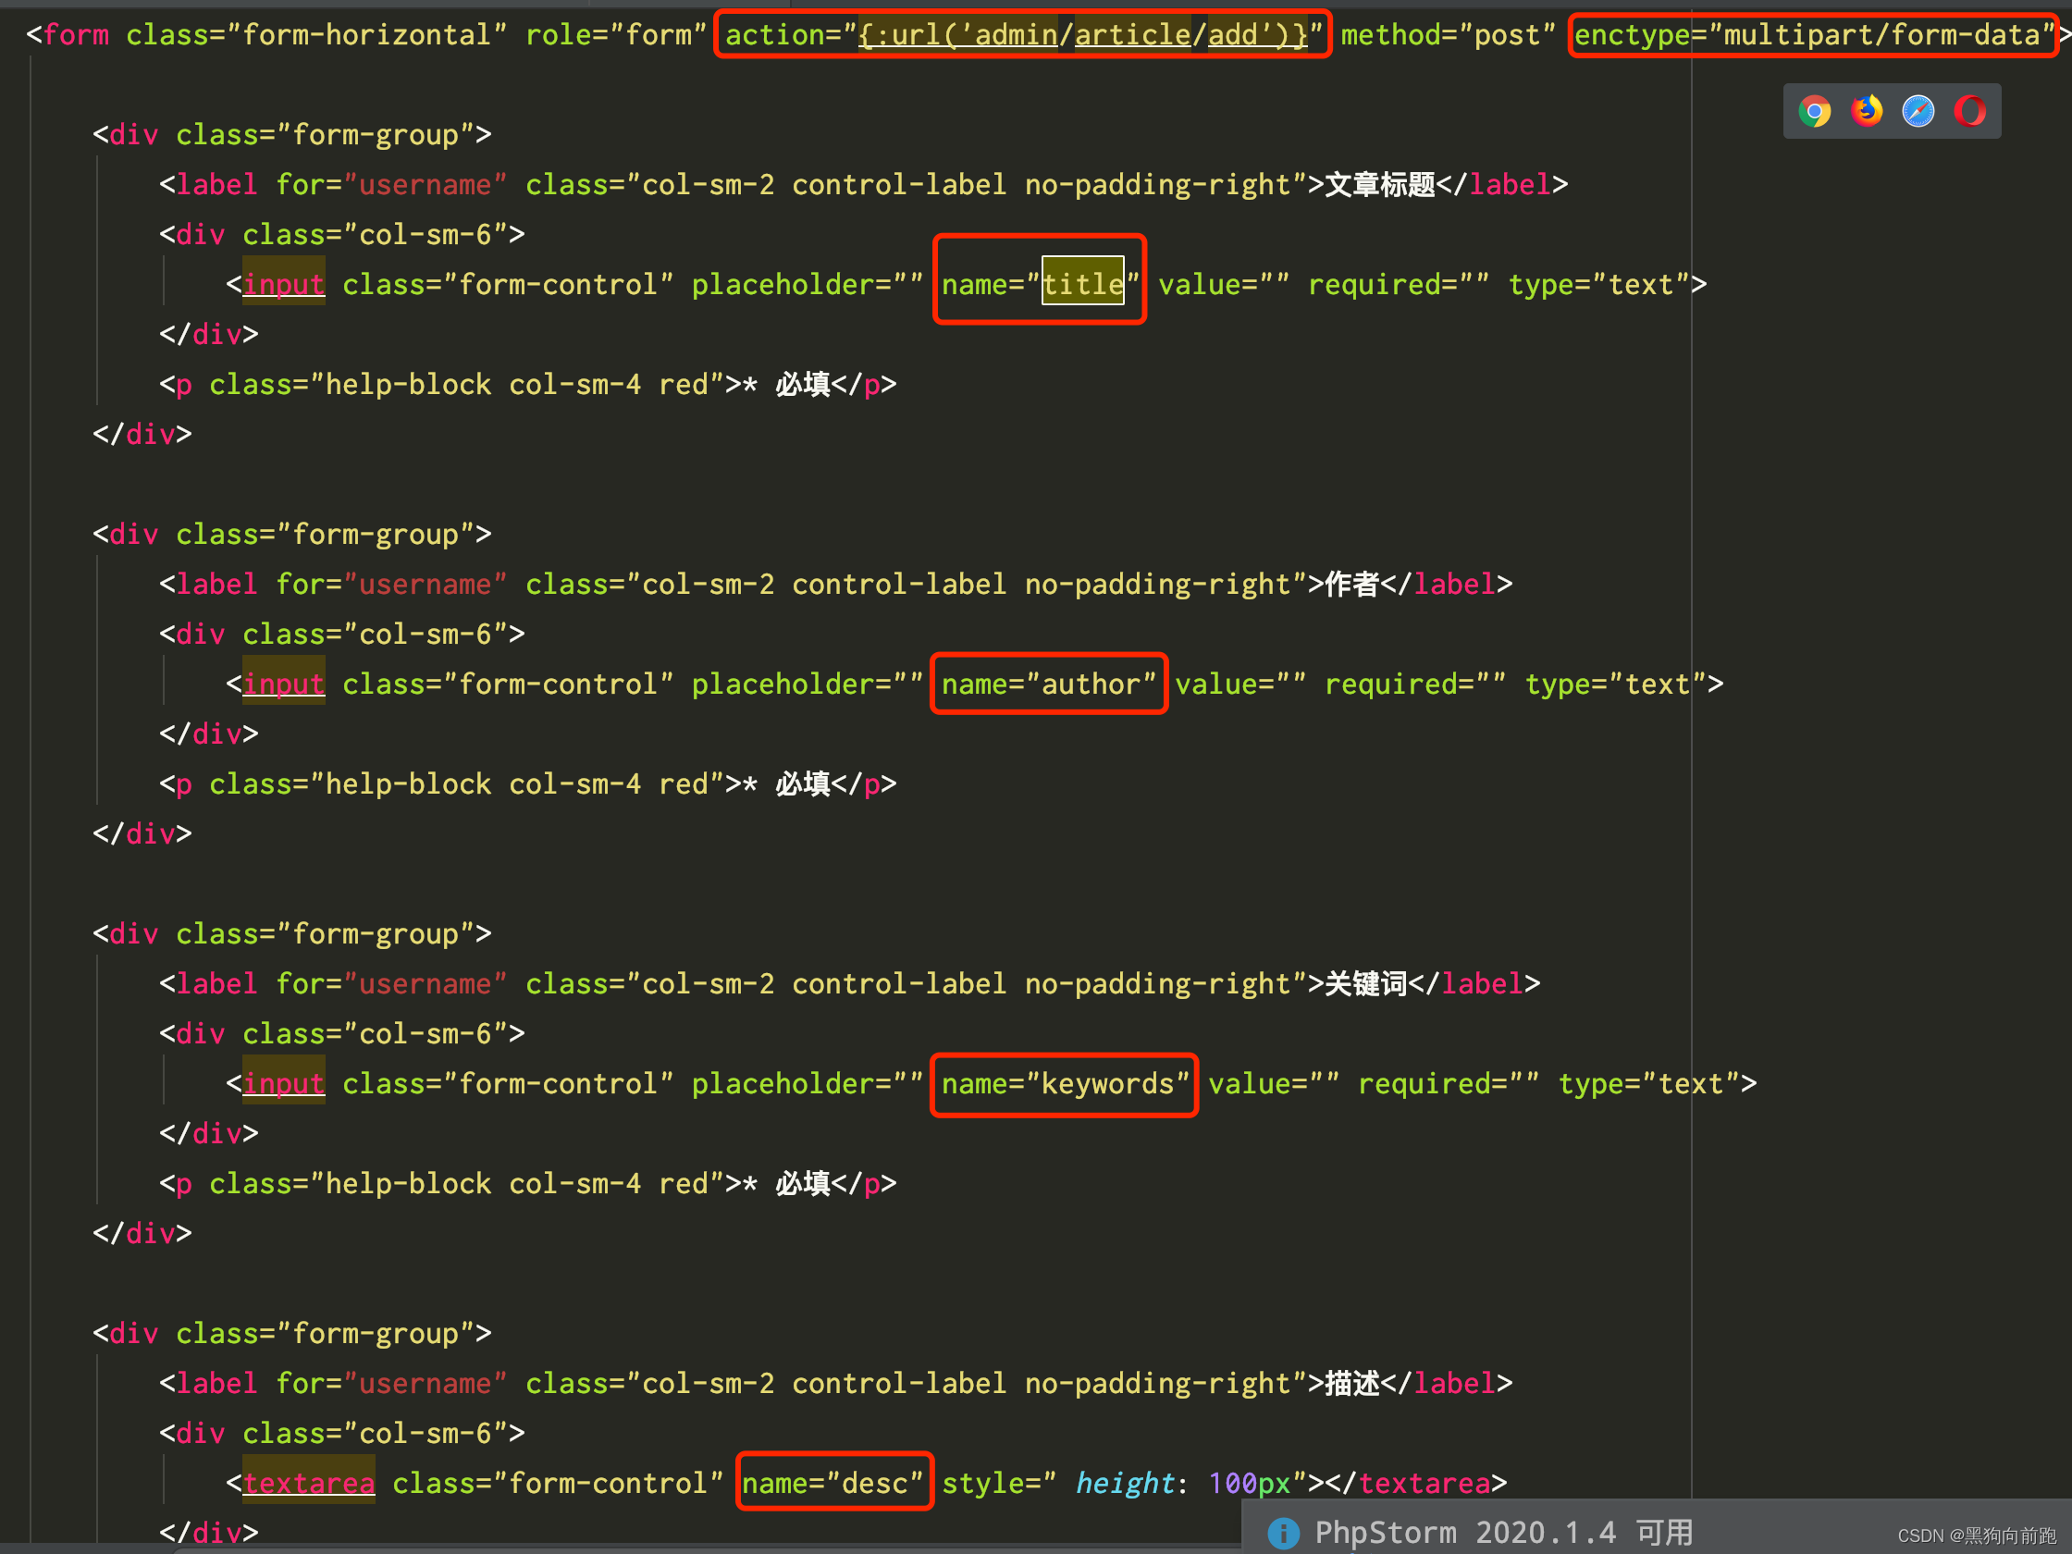Click the name="desc" attribute of textarea

pos(833,1483)
